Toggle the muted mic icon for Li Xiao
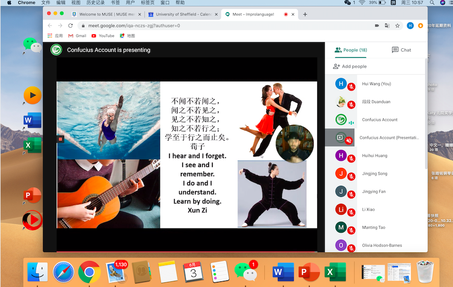This screenshot has width=453, height=287. pyautogui.click(x=351, y=212)
